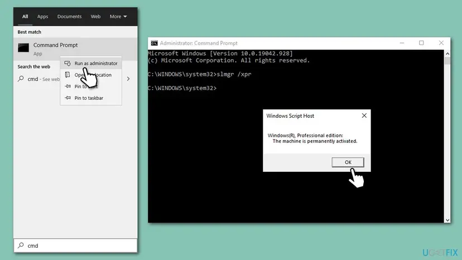Screen dimensions: 462x260
Task: Open Command Prompt best match result
Action: [75, 49]
